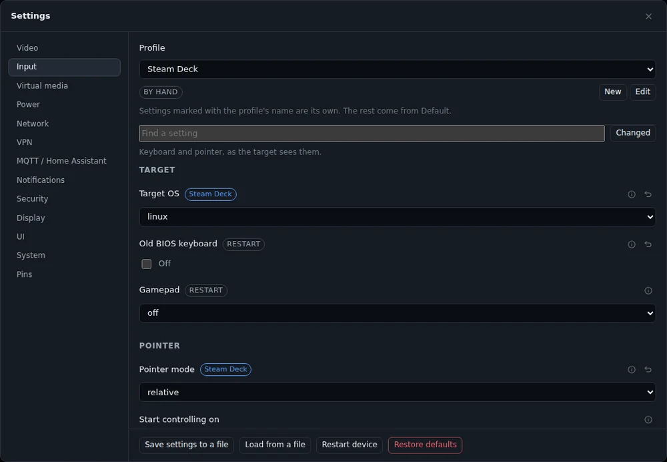
Task: Open the Profile dropdown
Action: pos(398,69)
